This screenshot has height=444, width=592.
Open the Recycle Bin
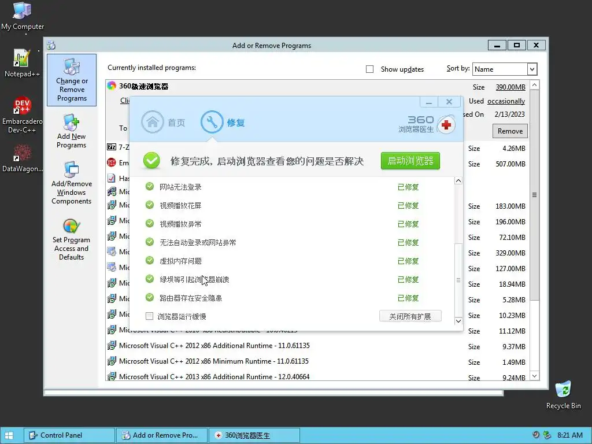(563, 395)
